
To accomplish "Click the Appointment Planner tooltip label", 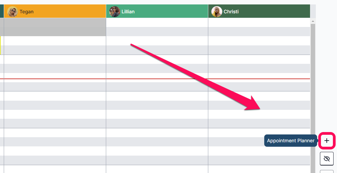I will [291, 141].
